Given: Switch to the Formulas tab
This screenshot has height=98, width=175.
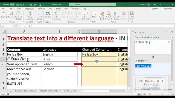Looking at the screenshot, I should click(x=41, y=9).
